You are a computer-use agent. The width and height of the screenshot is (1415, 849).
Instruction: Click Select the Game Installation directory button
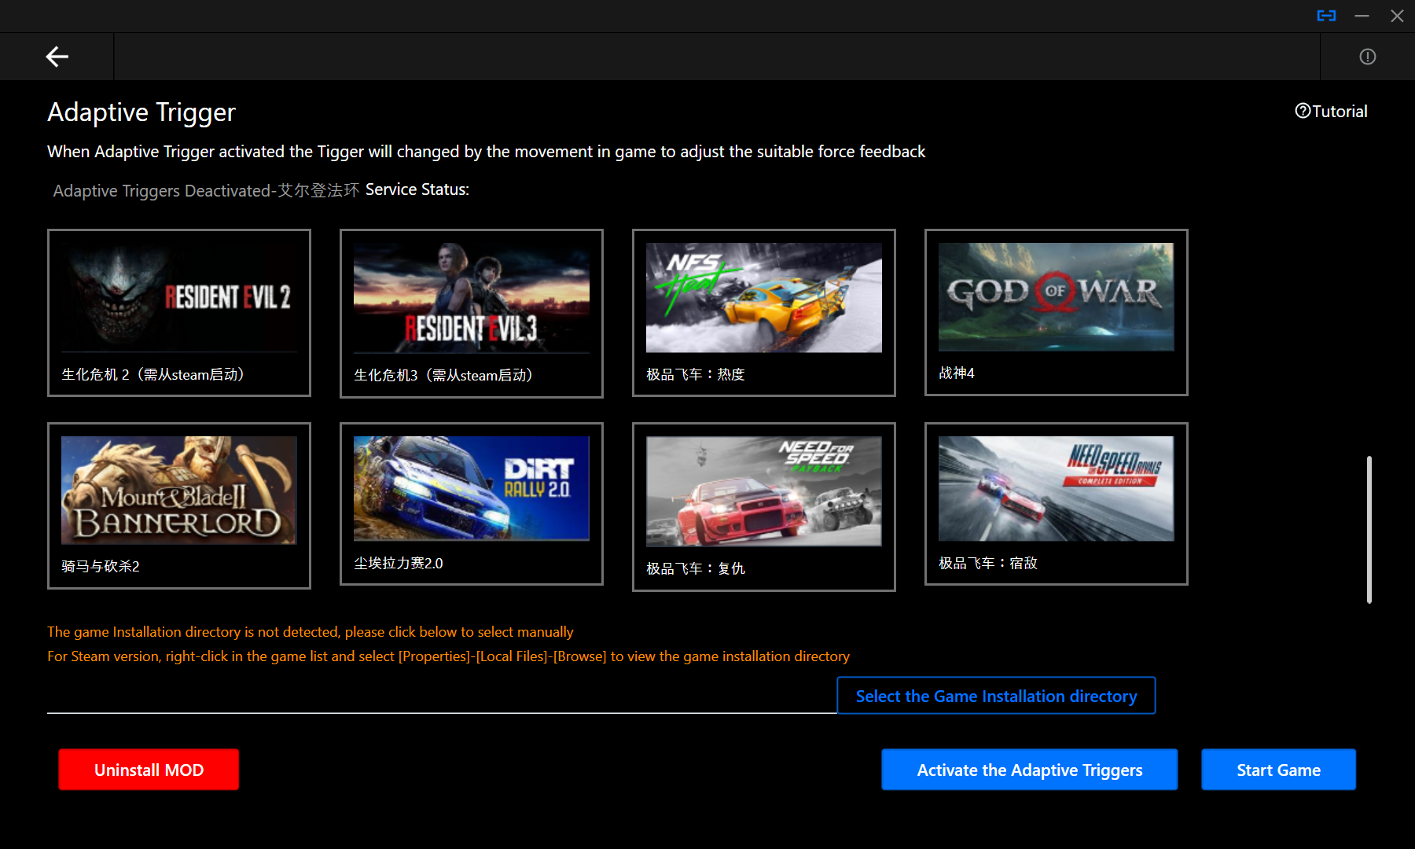coord(996,696)
